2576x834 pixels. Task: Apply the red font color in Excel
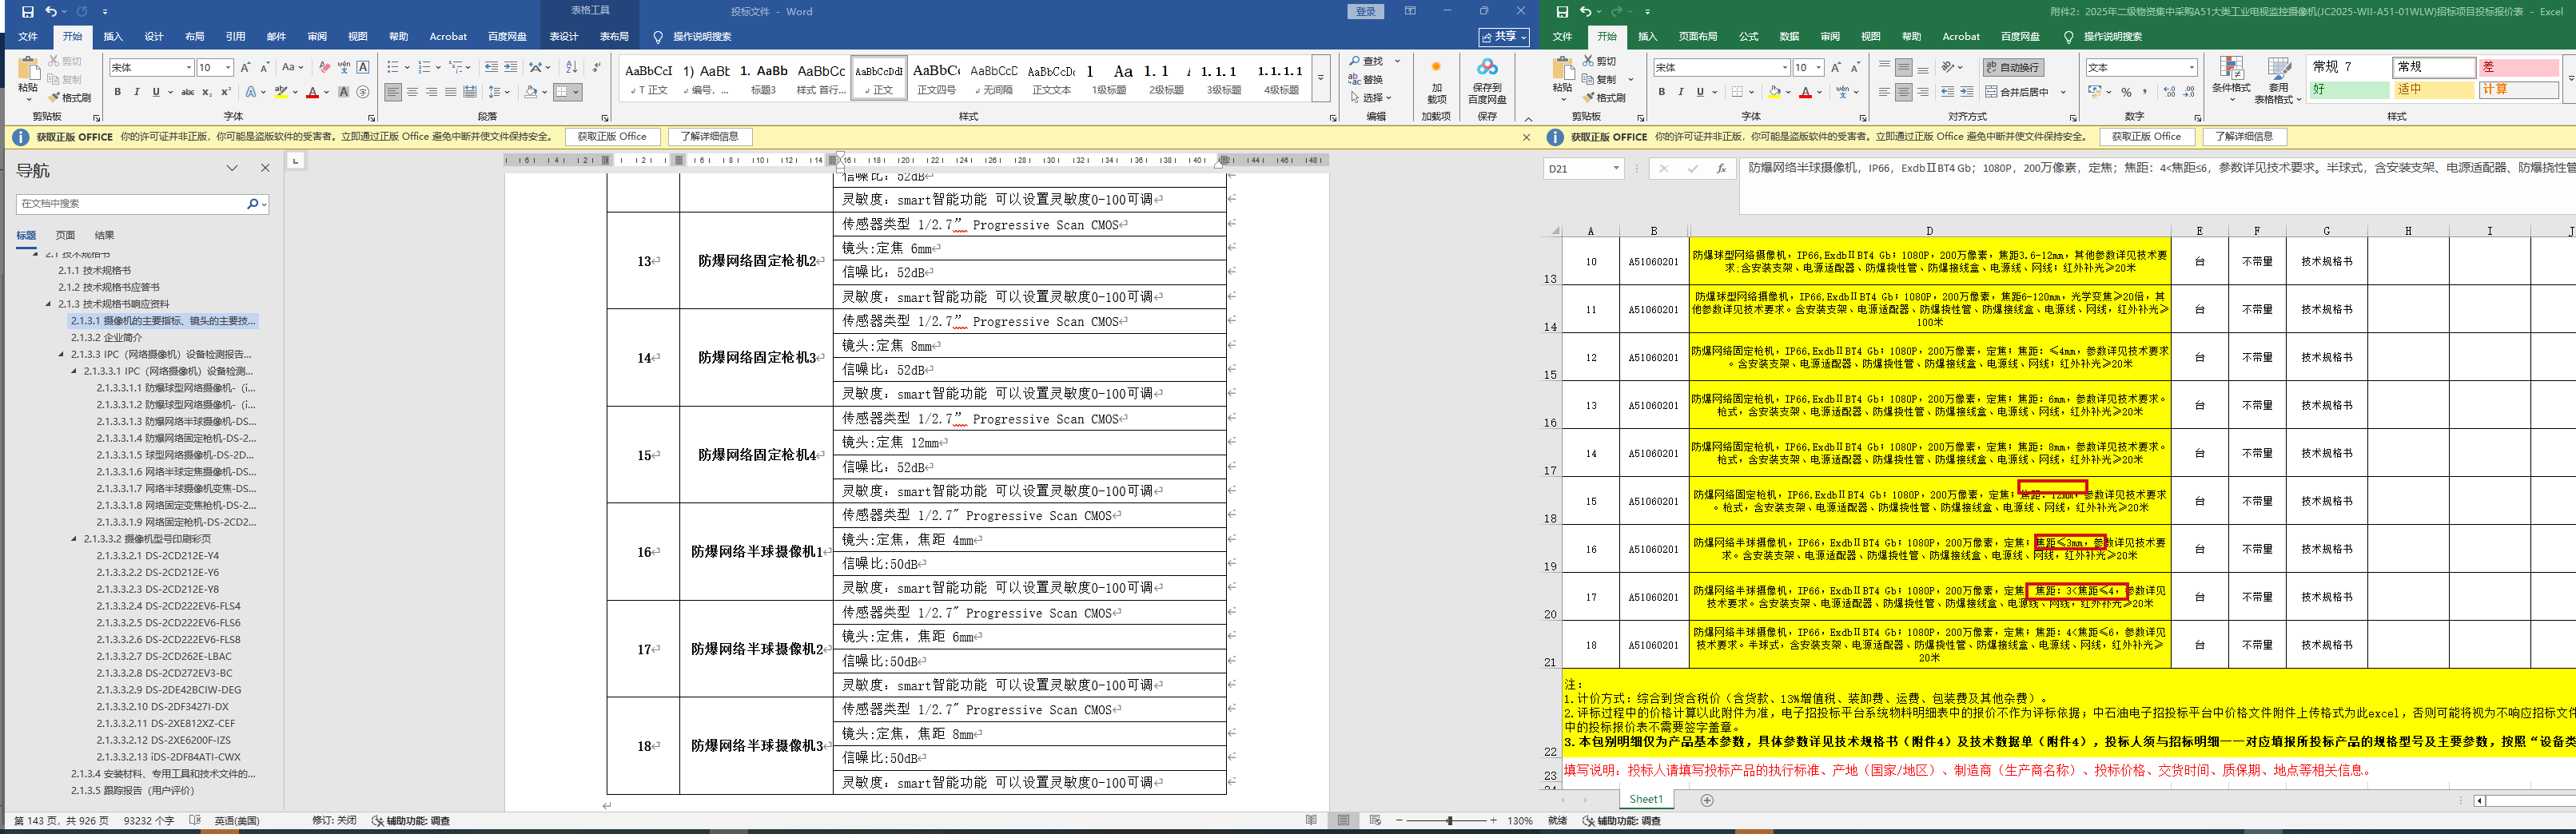click(x=1805, y=92)
